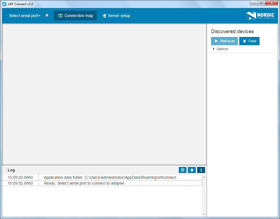Start scanning for devices
Viewport: 280px width, 219px height.
pos(224,41)
